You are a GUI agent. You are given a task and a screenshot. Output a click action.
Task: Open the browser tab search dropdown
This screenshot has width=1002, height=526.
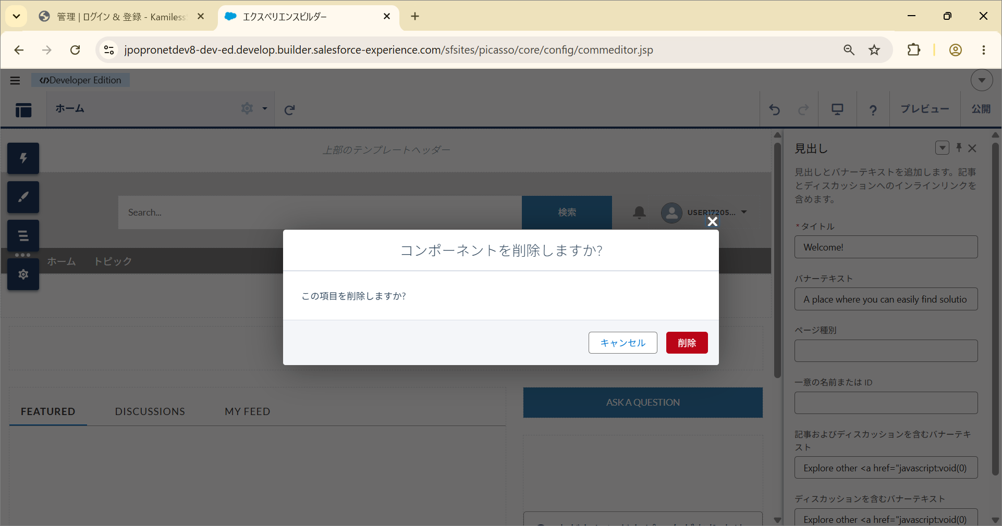pyautogui.click(x=16, y=17)
